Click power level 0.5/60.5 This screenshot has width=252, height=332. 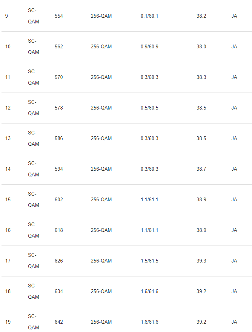[149, 108]
